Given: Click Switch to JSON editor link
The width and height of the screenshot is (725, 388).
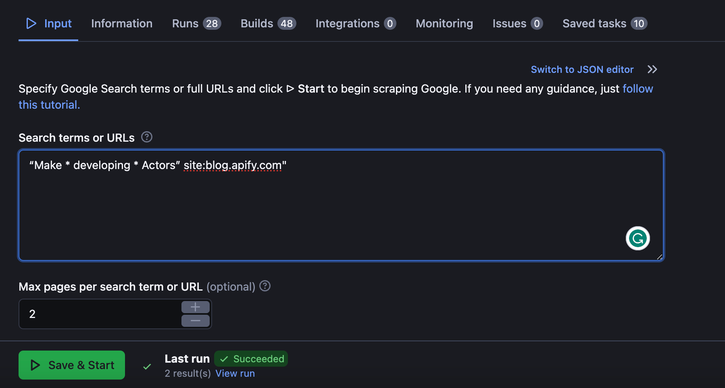Looking at the screenshot, I should click(582, 69).
